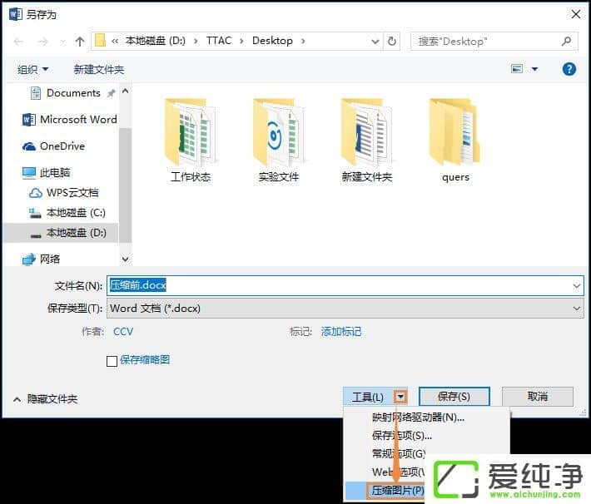Choose 压缩图片 from the tools menu
The height and width of the screenshot is (504, 591).
point(395,491)
